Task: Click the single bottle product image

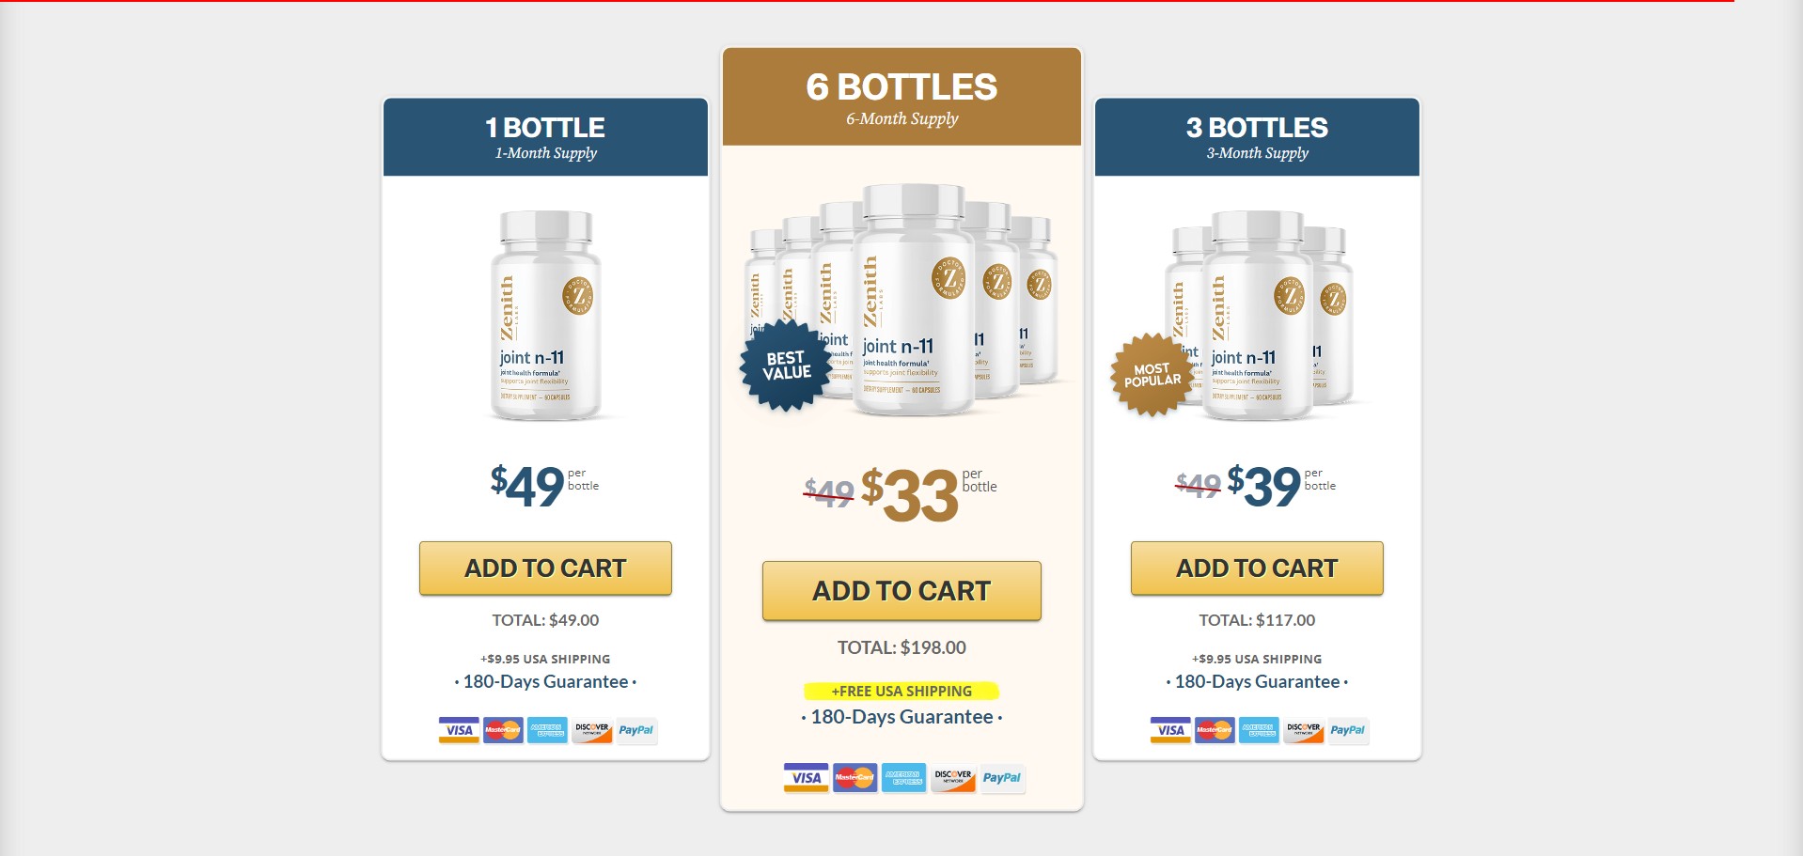Action: 546,315
